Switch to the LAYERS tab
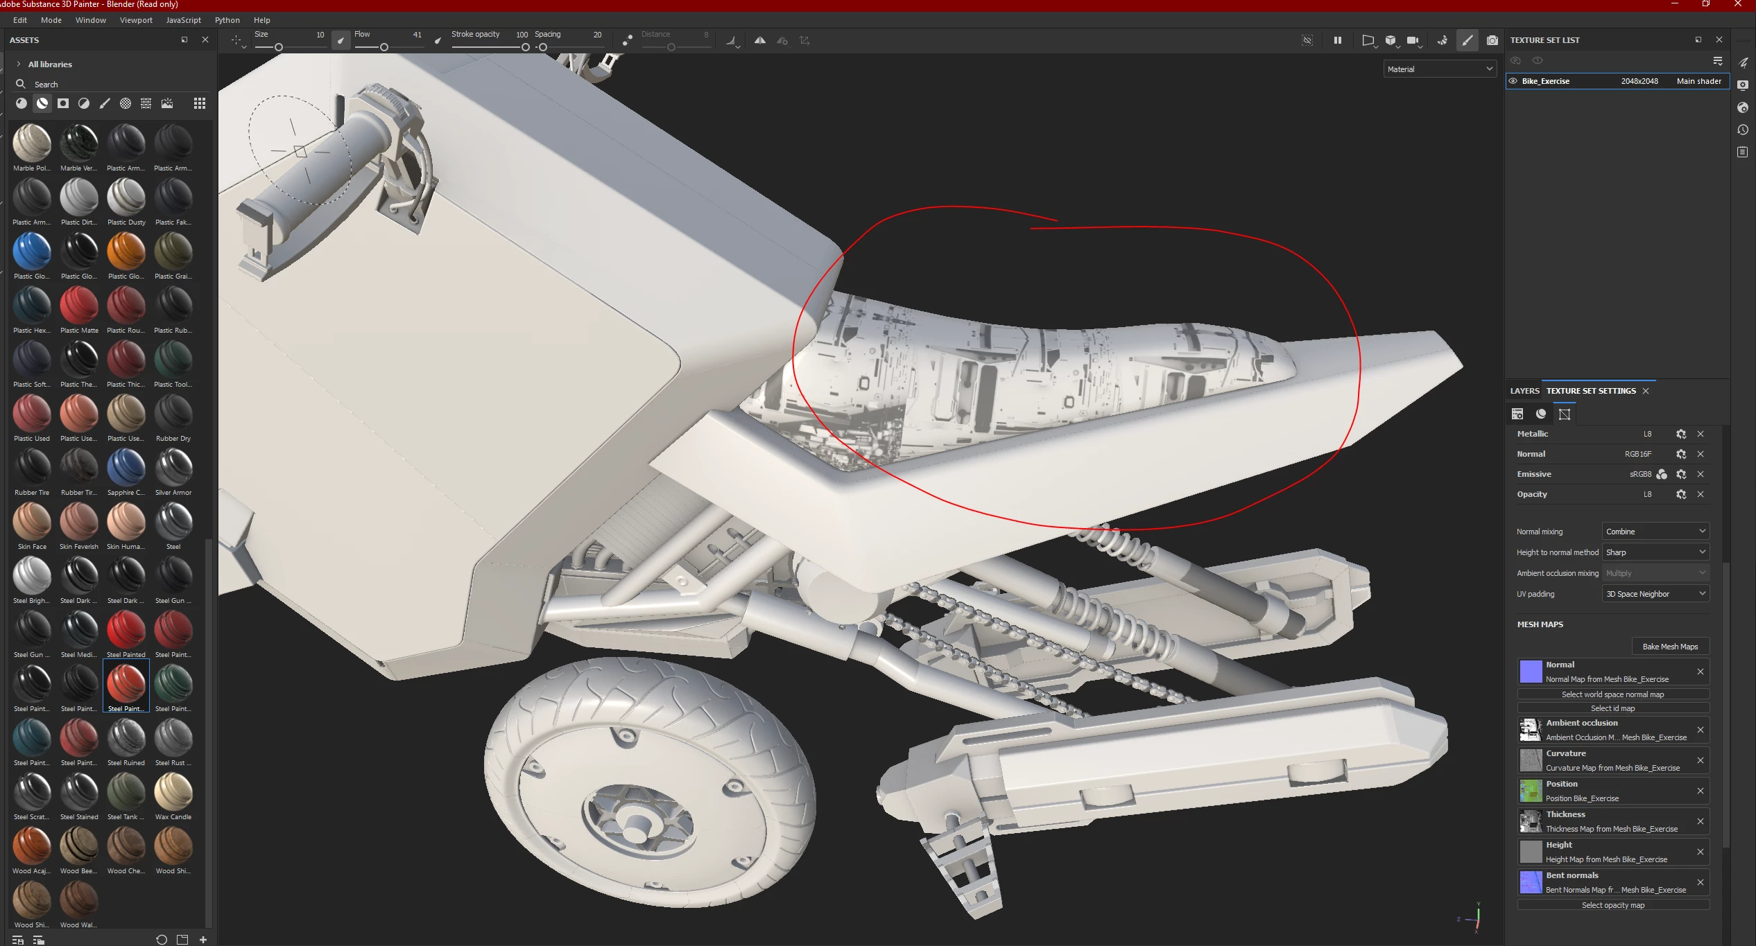The height and width of the screenshot is (946, 1756). (x=1524, y=391)
